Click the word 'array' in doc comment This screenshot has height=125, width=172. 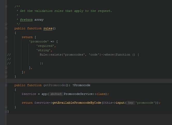click(x=39, y=20)
